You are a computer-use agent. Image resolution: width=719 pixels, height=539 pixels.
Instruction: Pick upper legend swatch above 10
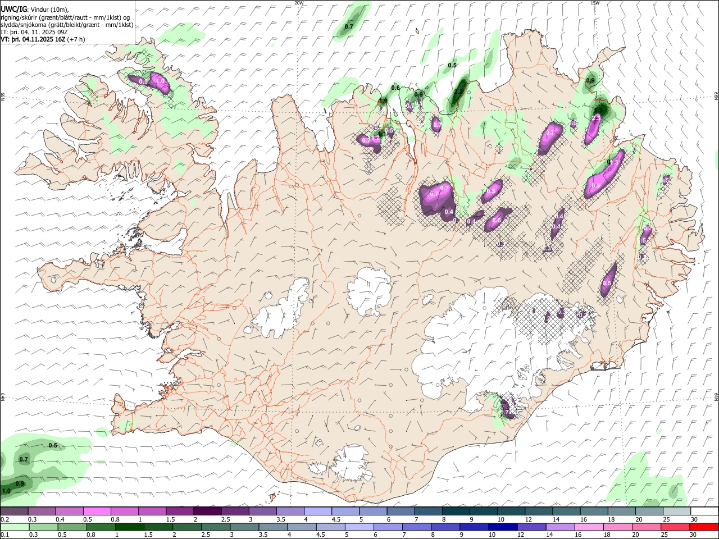click(x=511, y=511)
